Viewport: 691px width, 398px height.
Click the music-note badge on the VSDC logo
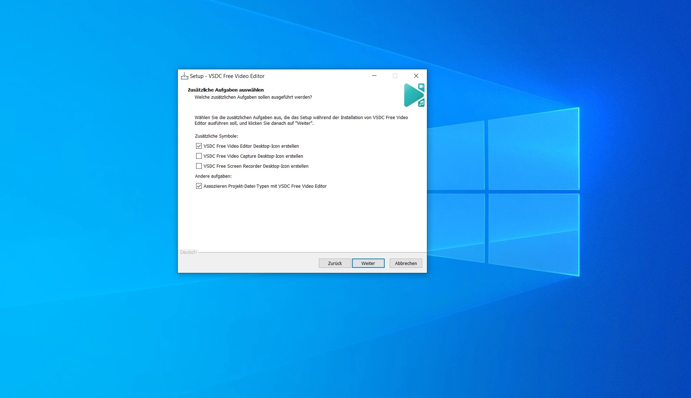[421, 104]
